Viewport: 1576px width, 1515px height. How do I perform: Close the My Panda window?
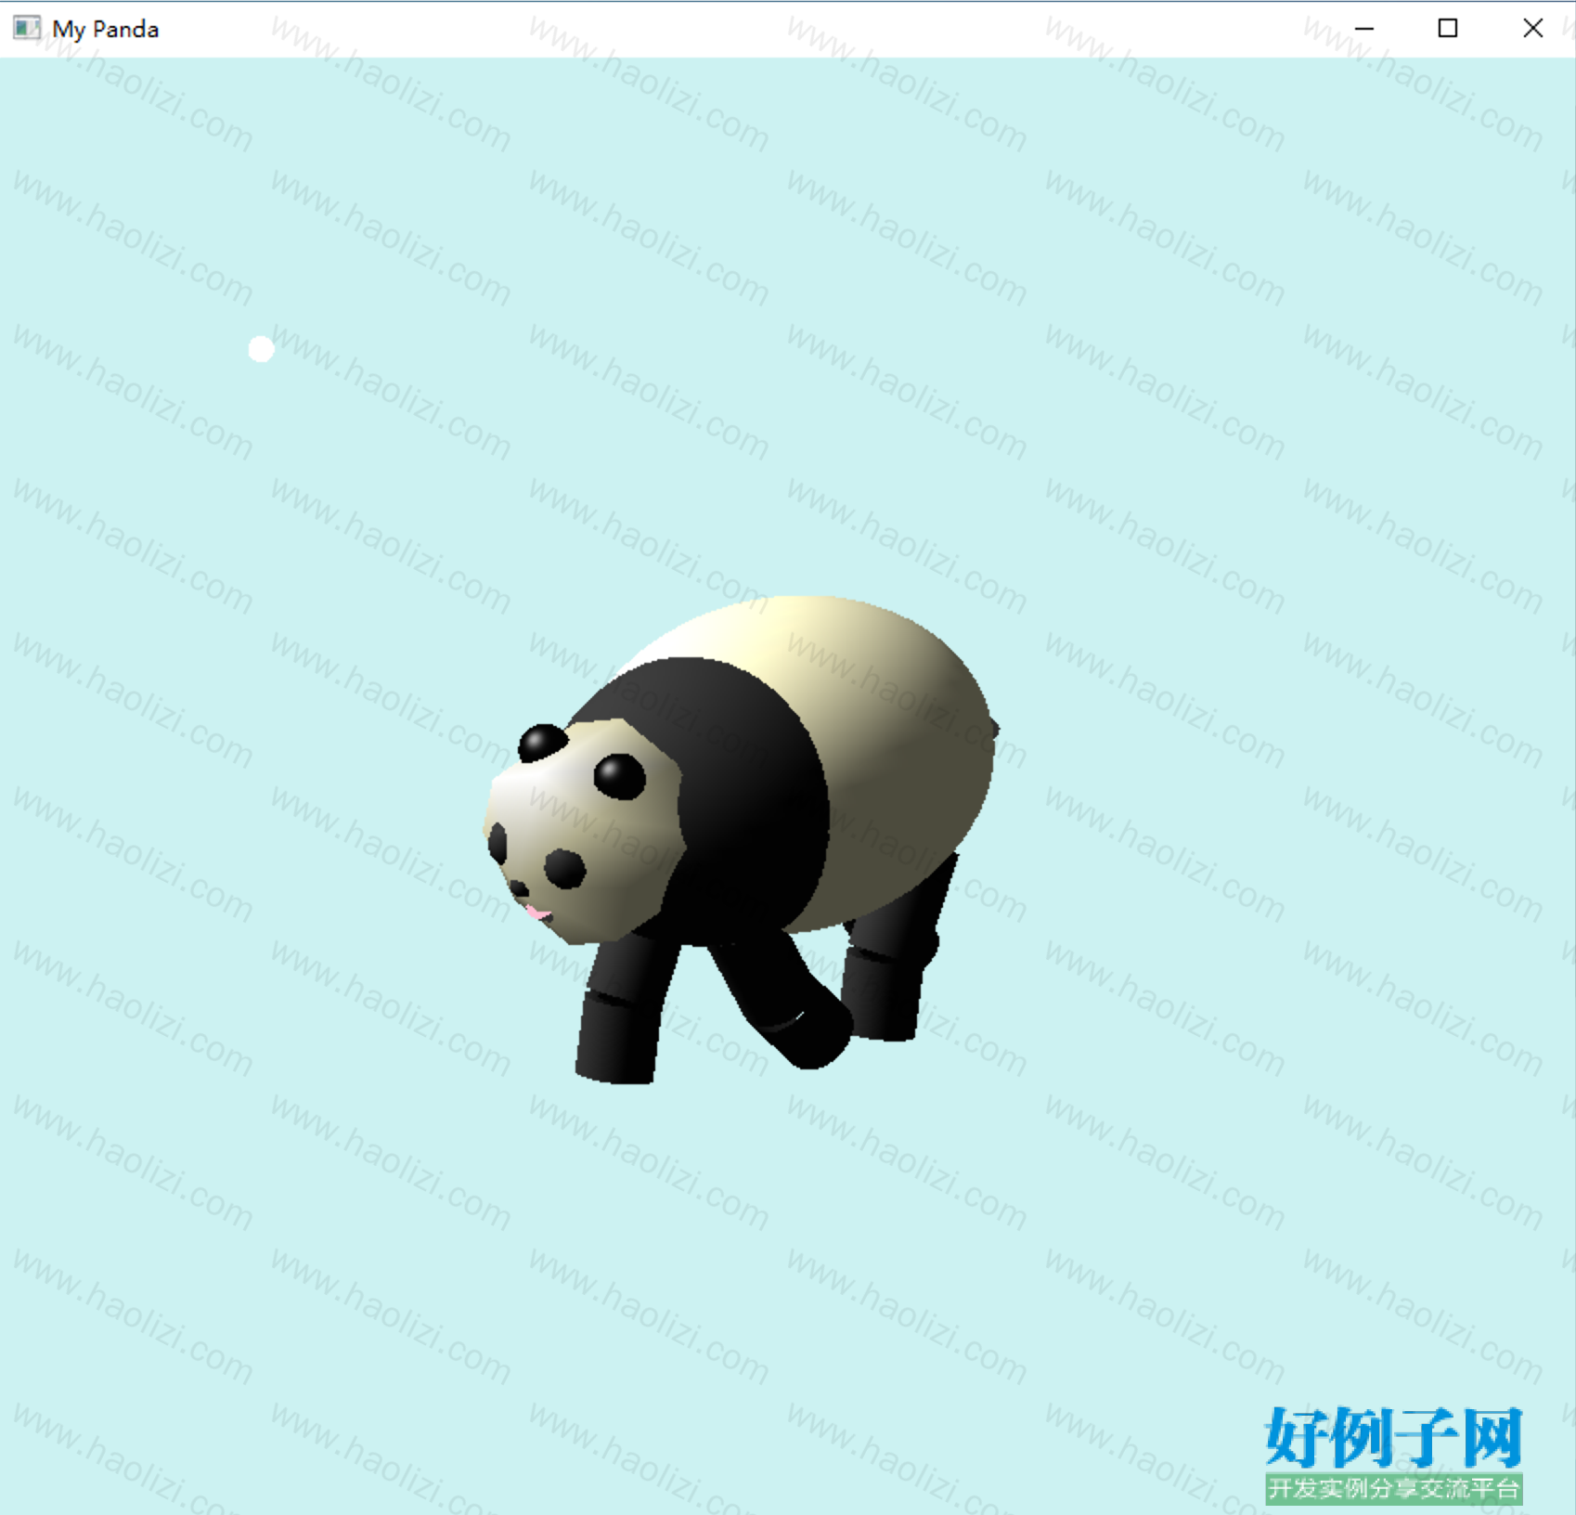[x=1533, y=29]
